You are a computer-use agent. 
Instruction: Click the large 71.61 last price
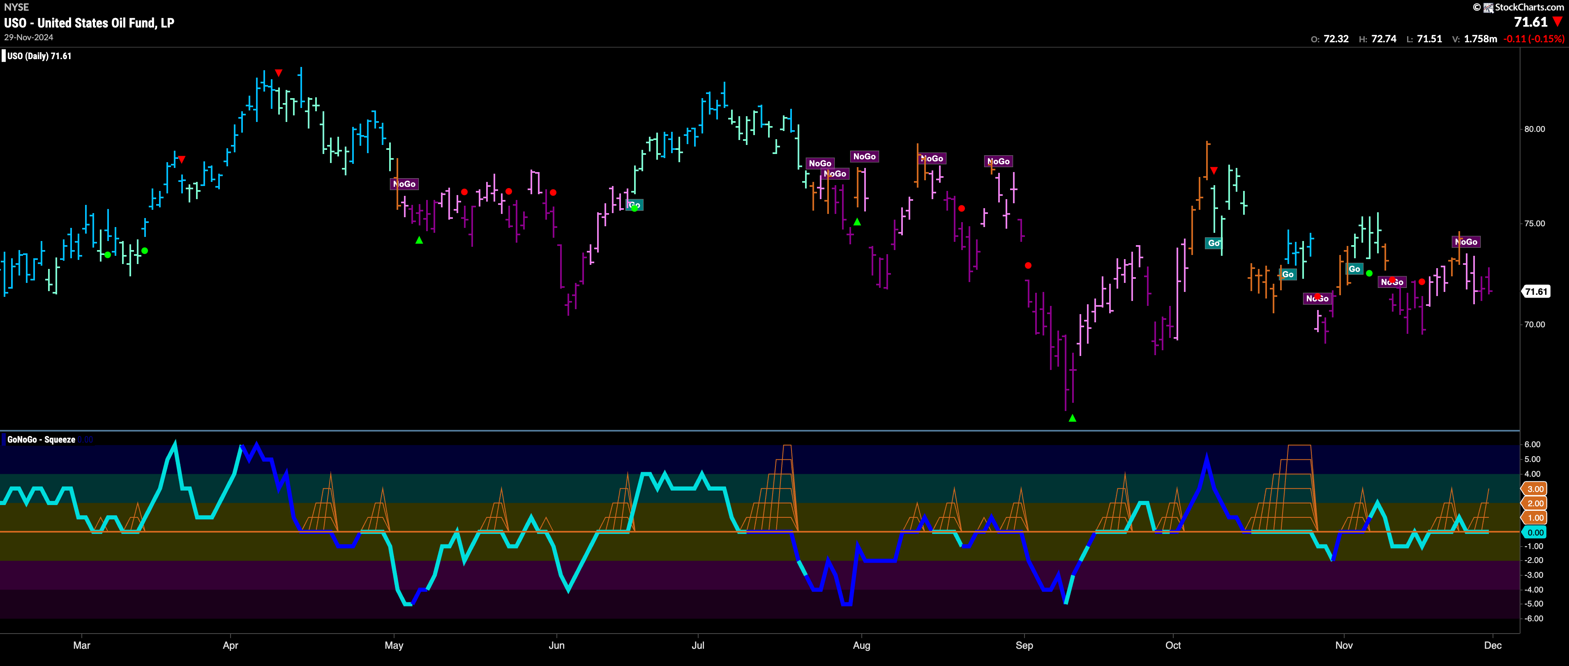[1531, 22]
